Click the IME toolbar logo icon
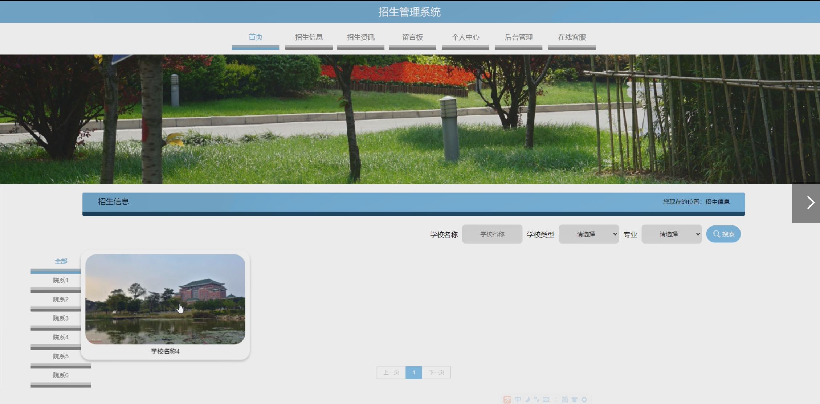The image size is (820, 404). click(507, 400)
